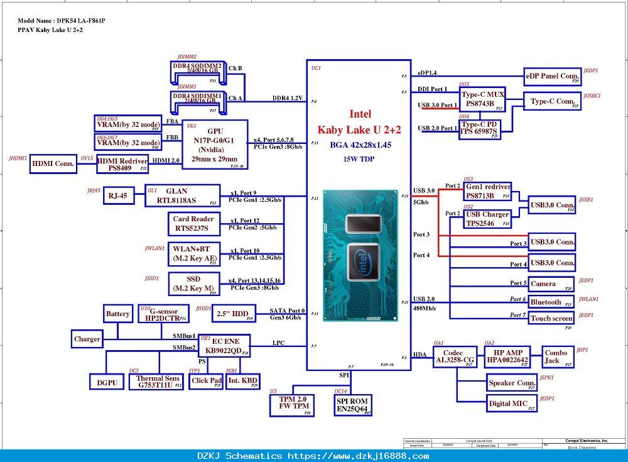Select the Type-C Conn. block
Viewport: 628px width, 462px height.
[552, 101]
